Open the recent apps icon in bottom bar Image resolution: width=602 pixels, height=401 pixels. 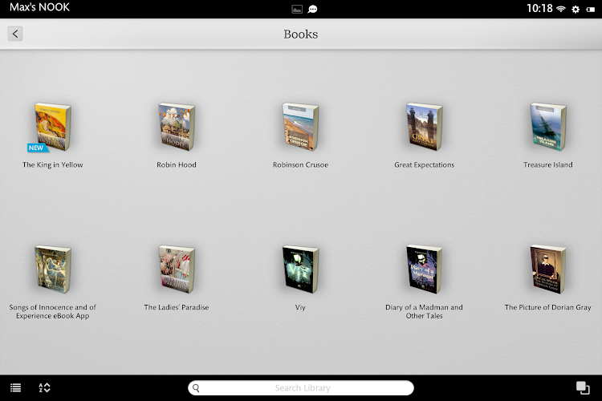(x=583, y=387)
